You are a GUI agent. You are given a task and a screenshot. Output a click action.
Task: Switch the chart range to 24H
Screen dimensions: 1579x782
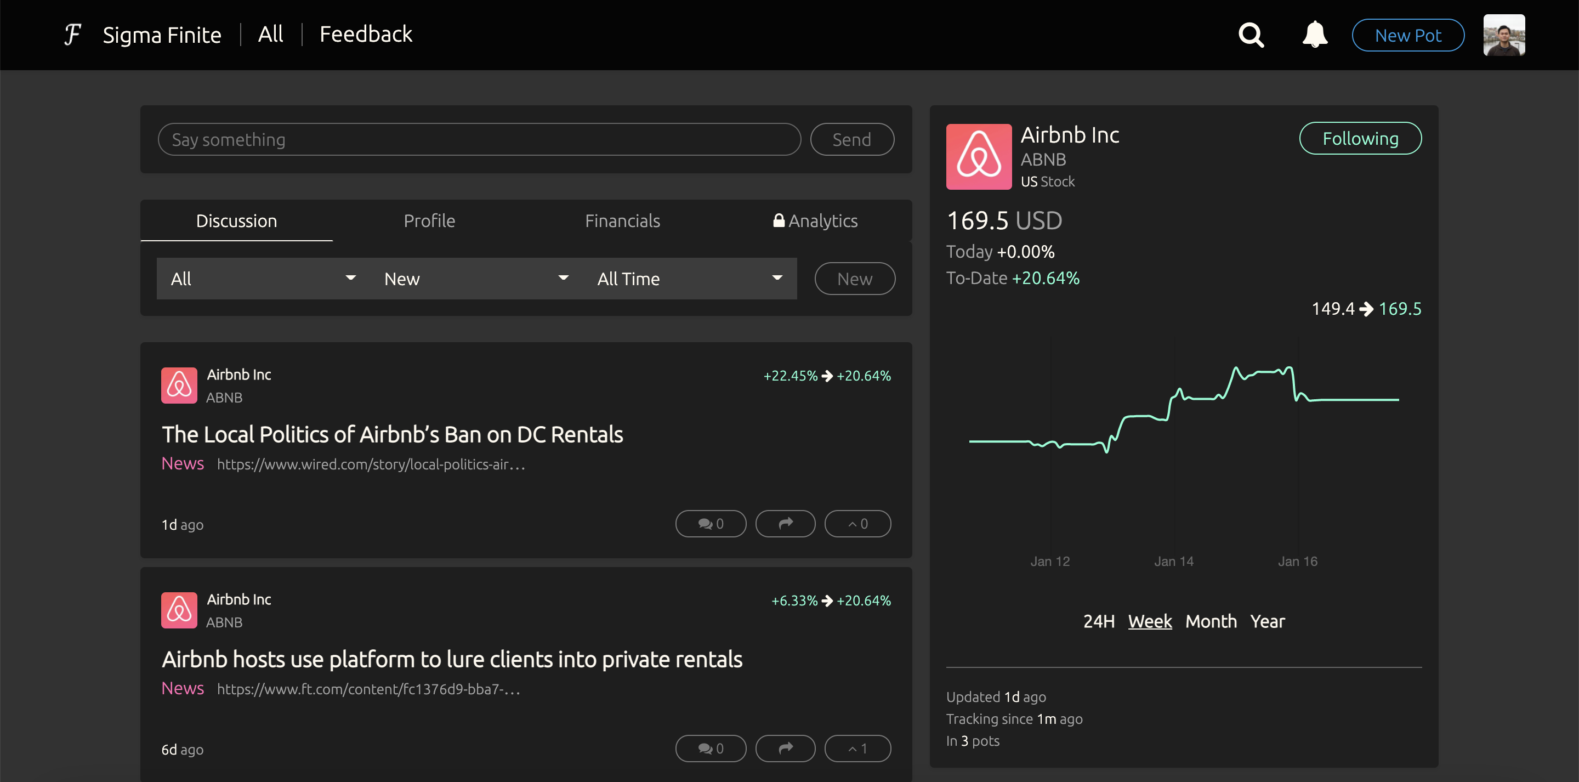click(x=1098, y=621)
